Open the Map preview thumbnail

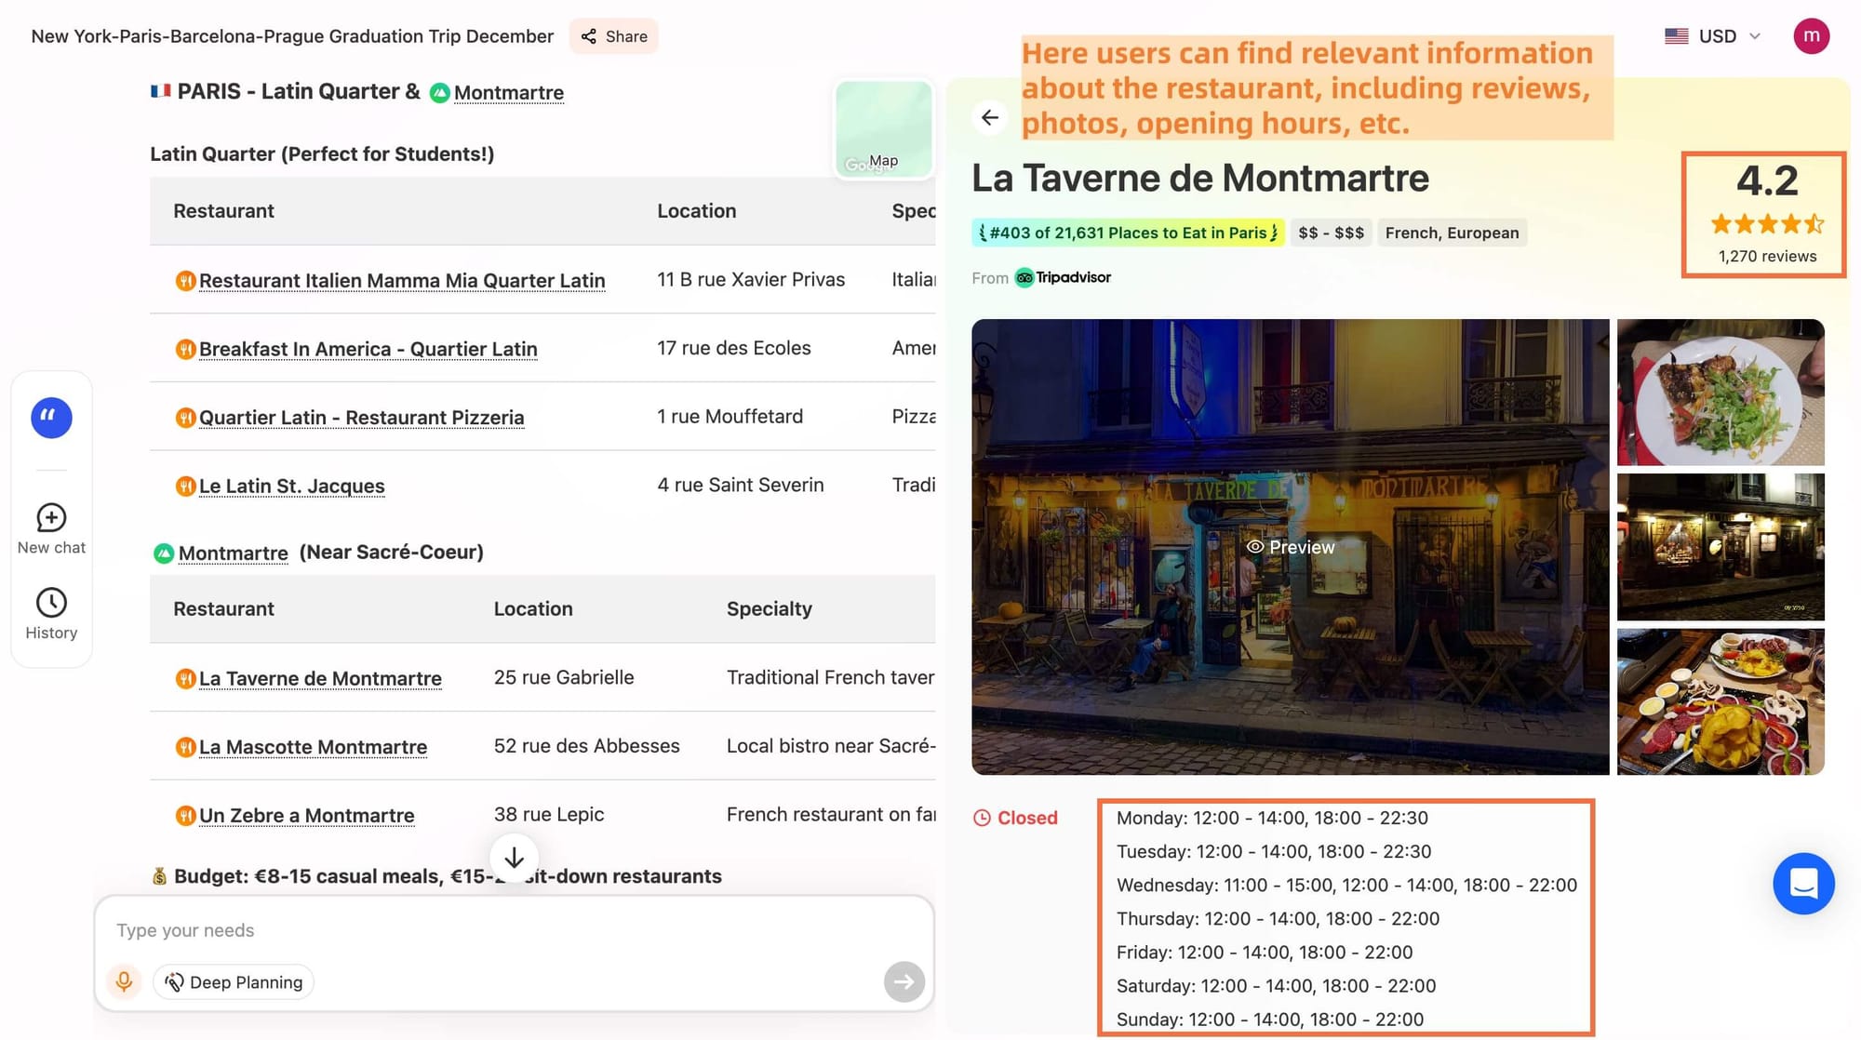882,130
